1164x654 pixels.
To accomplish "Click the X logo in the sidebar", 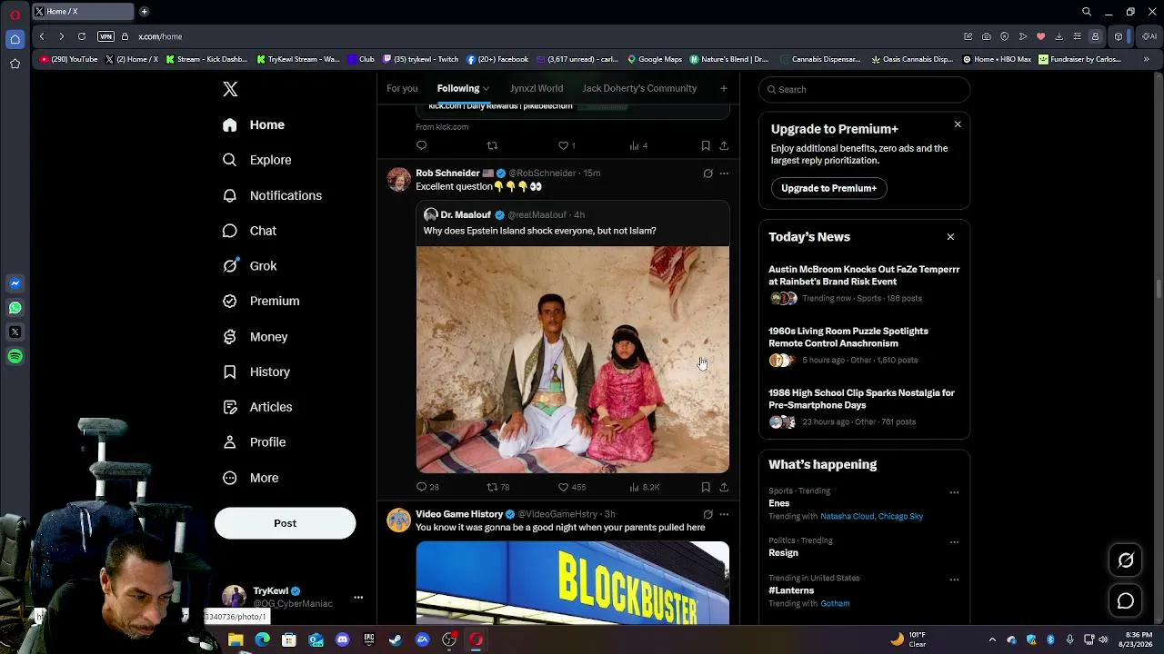I will (x=230, y=89).
